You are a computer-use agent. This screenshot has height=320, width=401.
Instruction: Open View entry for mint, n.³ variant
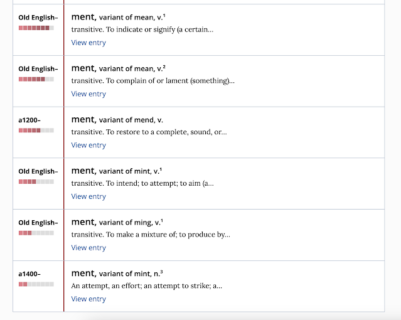pyautogui.click(x=88, y=299)
